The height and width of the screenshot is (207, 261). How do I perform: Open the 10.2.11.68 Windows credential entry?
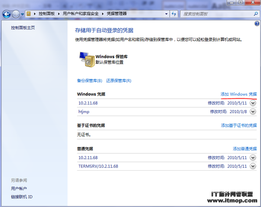click(88, 103)
